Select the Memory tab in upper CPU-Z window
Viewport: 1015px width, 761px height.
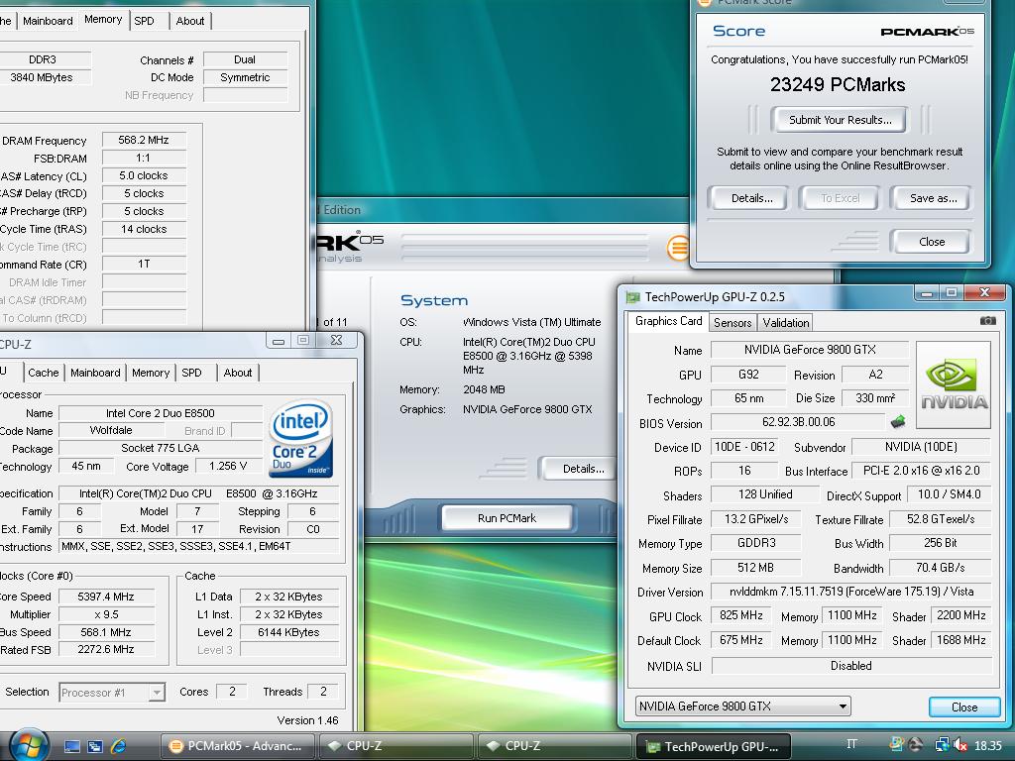(103, 20)
